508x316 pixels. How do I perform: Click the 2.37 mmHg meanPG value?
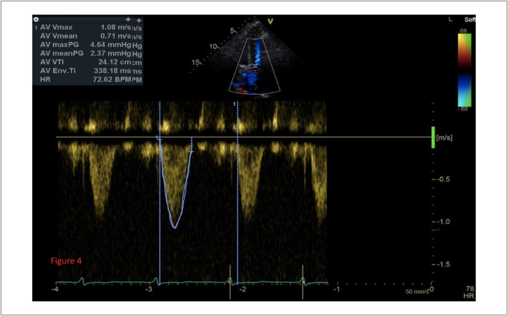click(111, 53)
